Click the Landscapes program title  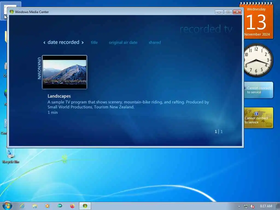pos(59,96)
